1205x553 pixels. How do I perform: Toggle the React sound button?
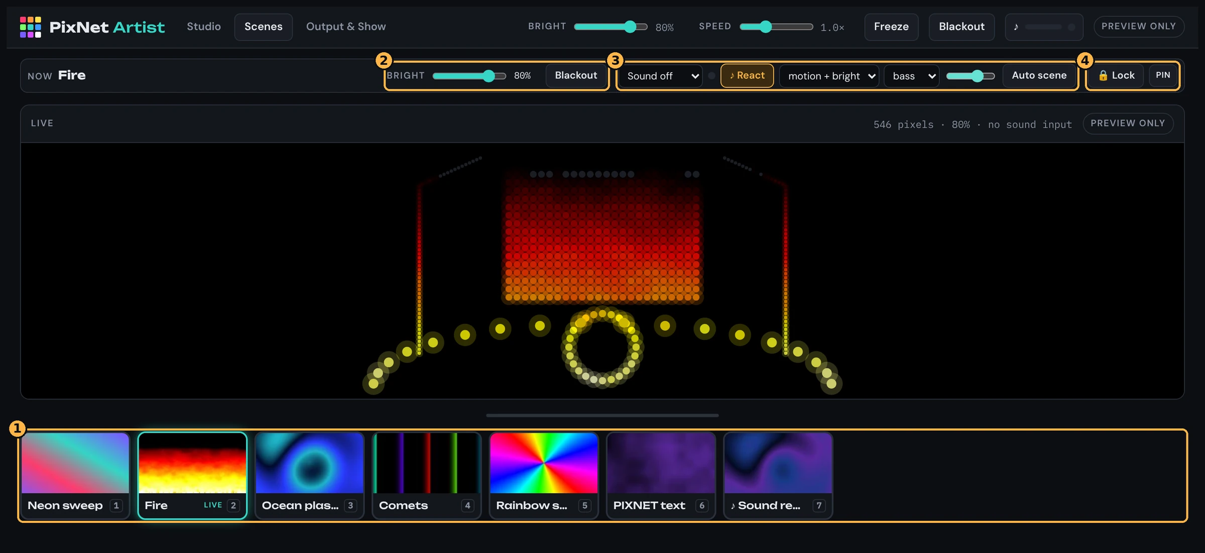click(x=747, y=75)
